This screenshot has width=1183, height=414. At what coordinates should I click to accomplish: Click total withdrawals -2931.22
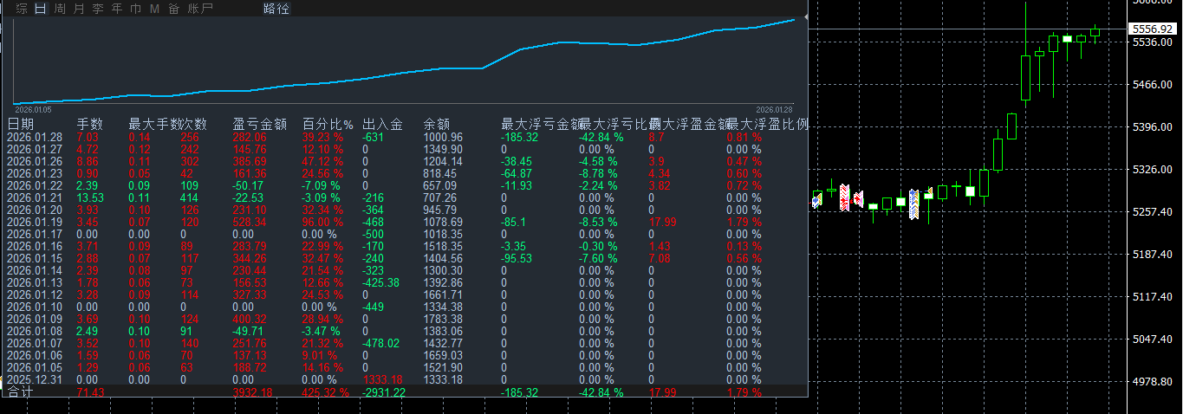tap(385, 392)
